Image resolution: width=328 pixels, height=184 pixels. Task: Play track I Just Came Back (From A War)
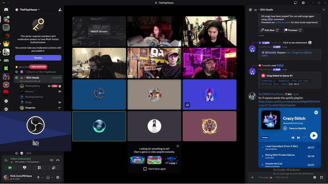pos(288,147)
